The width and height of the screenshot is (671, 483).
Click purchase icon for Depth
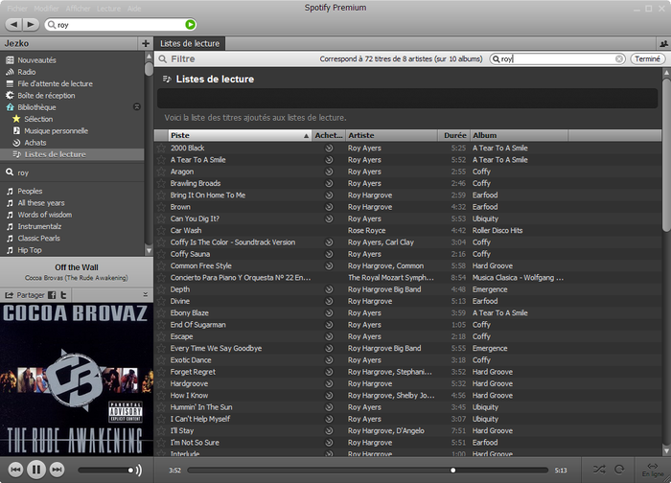coord(329,289)
